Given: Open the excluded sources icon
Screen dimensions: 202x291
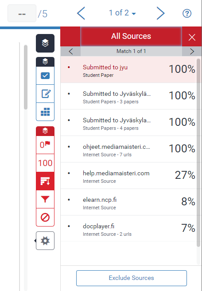Looking at the screenshot, I should click(45, 217).
